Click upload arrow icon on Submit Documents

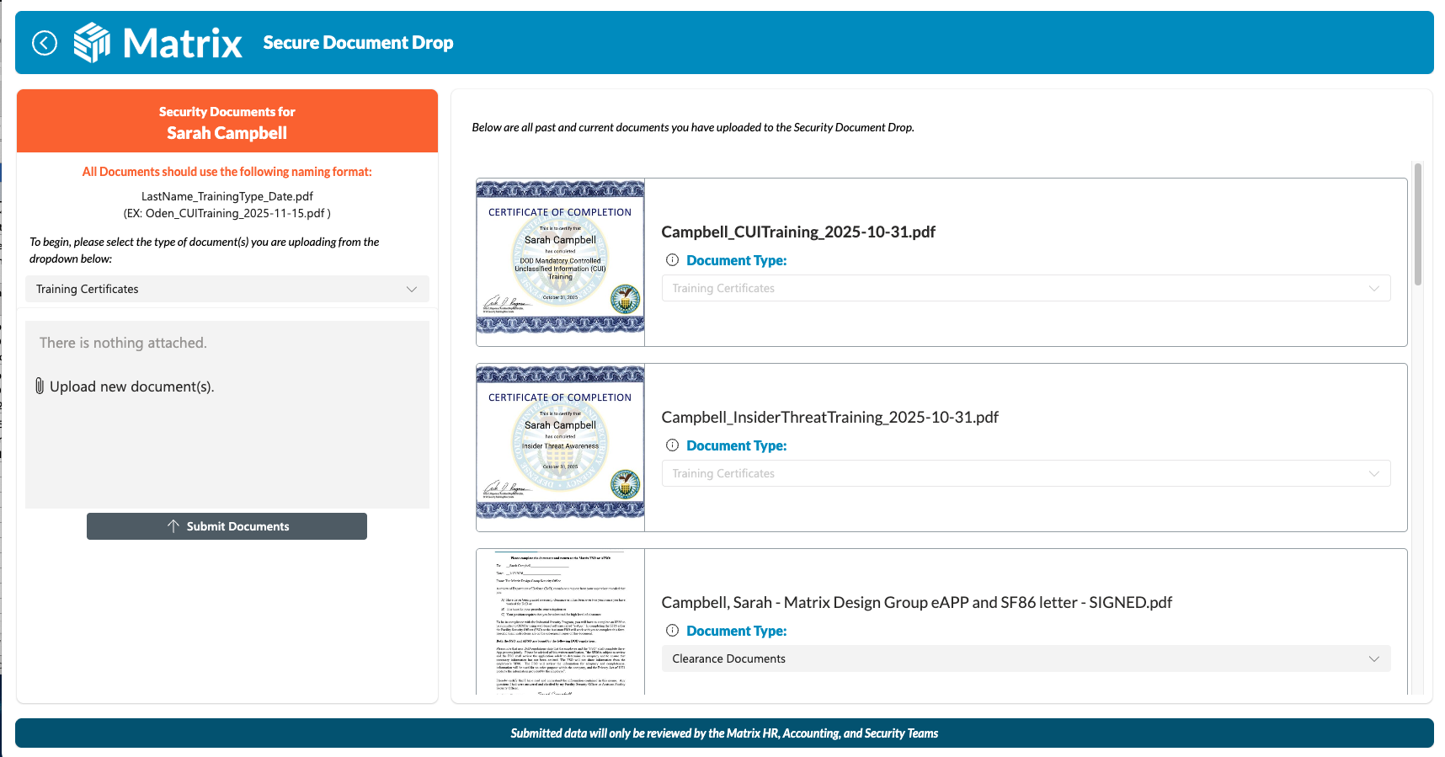[x=173, y=526]
